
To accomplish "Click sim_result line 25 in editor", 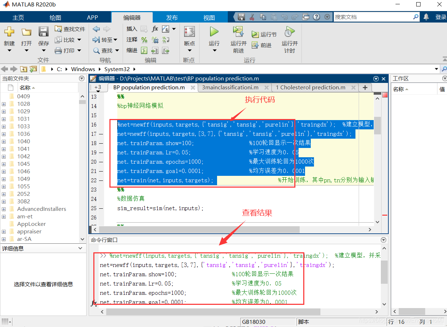I will [x=160, y=208].
